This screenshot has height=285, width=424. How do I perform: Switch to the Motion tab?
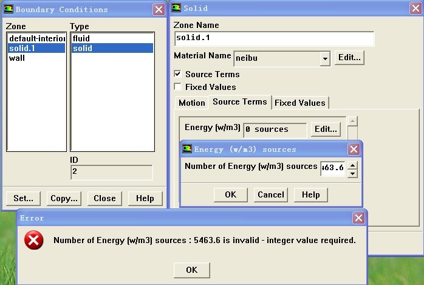[191, 103]
